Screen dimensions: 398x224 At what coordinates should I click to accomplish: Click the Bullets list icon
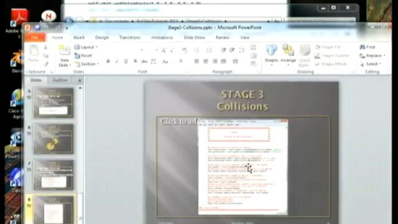197,50
